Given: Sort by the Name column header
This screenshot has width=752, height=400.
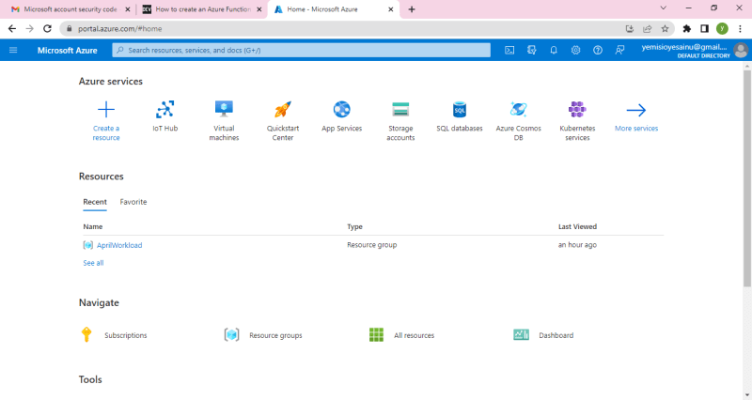Looking at the screenshot, I should (x=92, y=226).
